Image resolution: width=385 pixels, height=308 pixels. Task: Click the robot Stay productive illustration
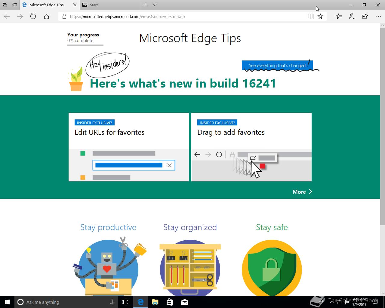click(x=109, y=266)
